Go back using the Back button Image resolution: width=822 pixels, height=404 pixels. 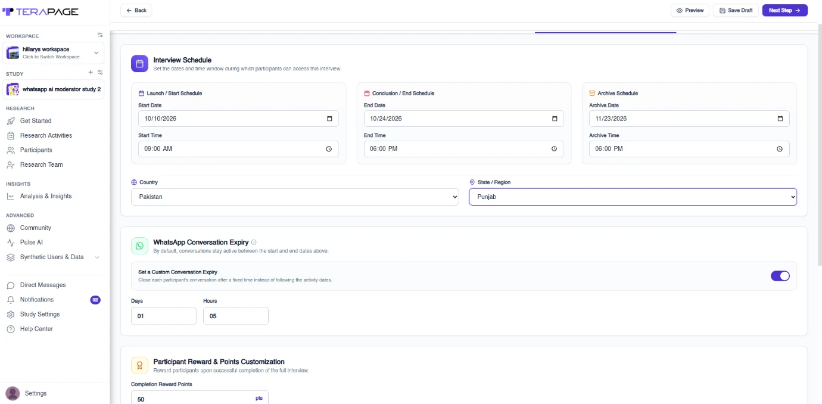tap(136, 10)
